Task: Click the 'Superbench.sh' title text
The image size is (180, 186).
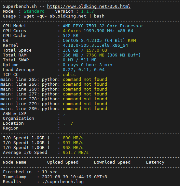Action: (20, 6)
